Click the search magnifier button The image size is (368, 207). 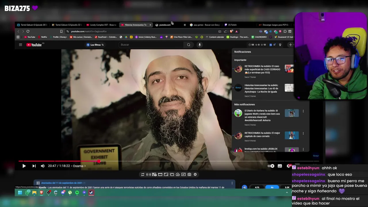[189, 45]
